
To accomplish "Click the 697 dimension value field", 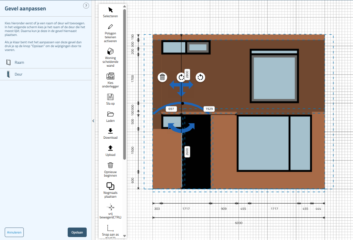I will tap(171, 109).
